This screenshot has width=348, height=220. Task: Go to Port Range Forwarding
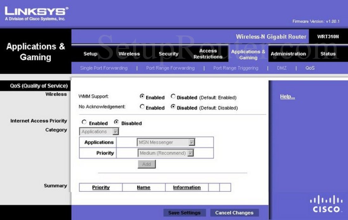click(170, 68)
